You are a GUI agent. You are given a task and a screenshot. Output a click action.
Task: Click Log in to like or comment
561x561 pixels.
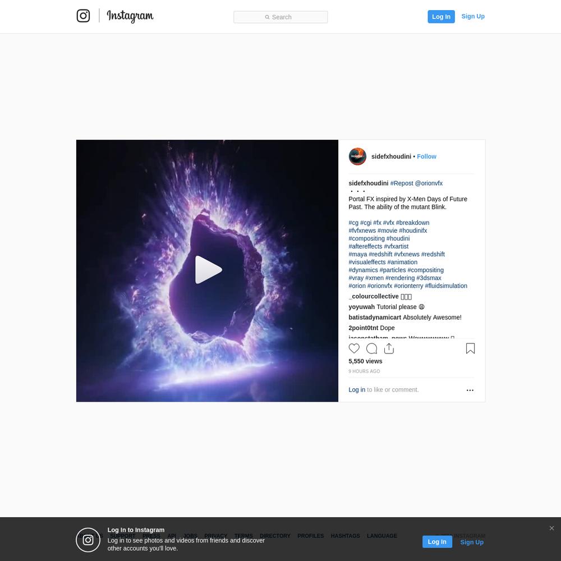[357, 390]
